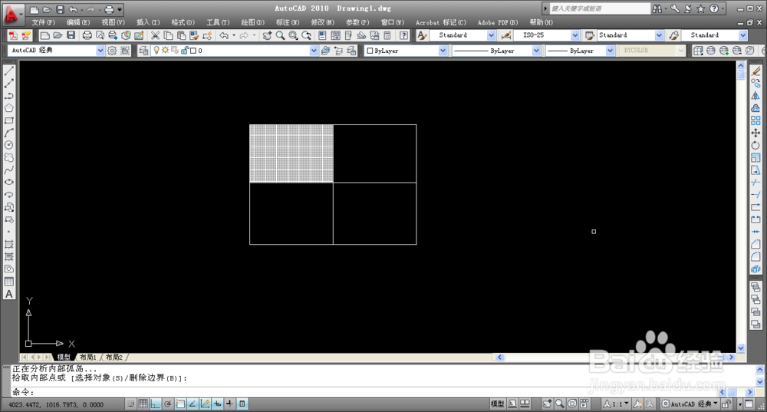Toggle Polar tracking in status bar
Viewport: 767px width, 412px height.
point(168,404)
